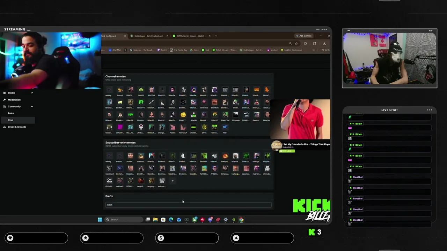Screen dimensions: 447x251
Task: Open The Pirate Bay bookmark
Action: point(178,50)
